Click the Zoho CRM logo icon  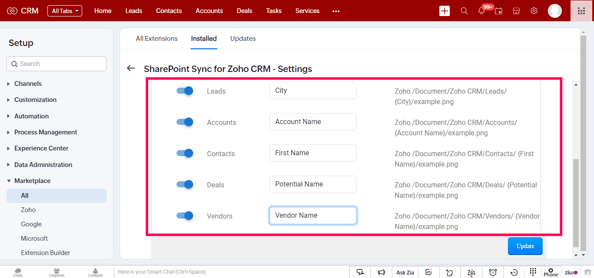[x=12, y=11]
